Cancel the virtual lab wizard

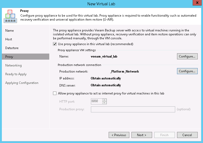click(187, 135)
